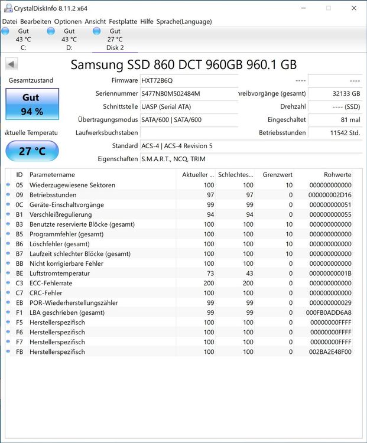The height and width of the screenshot is (443, 367).
Task: Open the Festplatte menu
Action: [x=123, y=21]
